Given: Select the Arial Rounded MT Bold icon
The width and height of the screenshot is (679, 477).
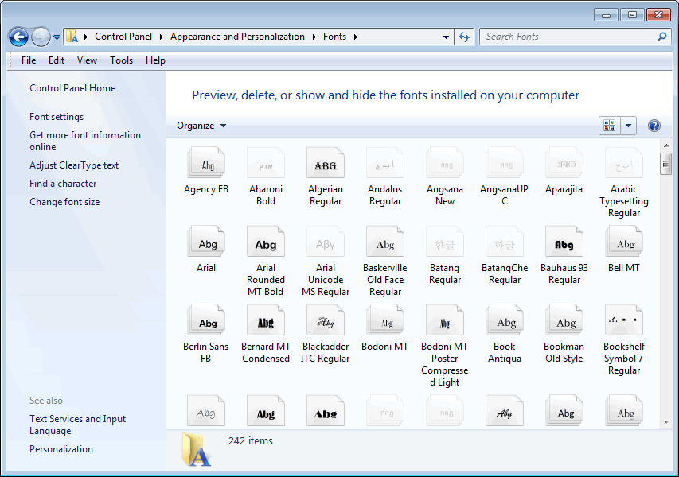Looking at the screenshot, I should tap(266, 242).
